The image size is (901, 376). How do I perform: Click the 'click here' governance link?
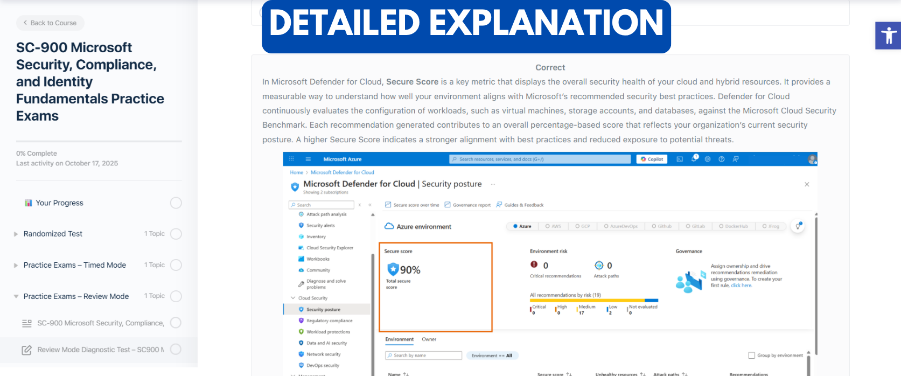[741, 286]
